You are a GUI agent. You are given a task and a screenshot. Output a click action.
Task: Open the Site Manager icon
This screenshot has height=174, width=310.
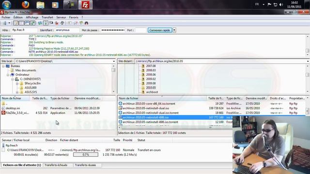(4, 23)
